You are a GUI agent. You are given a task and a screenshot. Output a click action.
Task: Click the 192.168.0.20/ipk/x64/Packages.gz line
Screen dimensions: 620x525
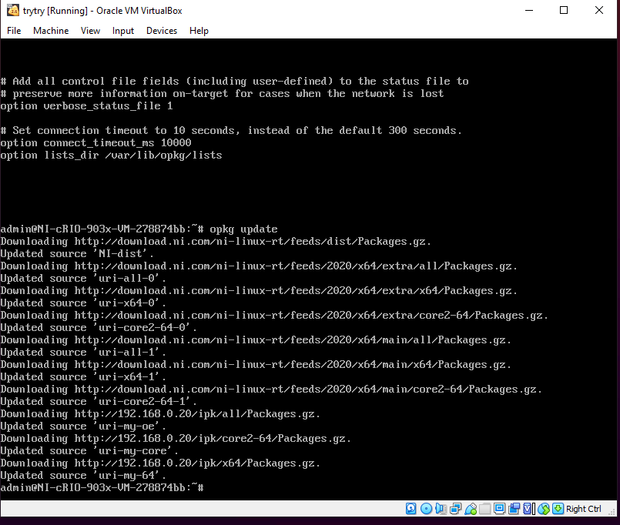click(x=160, y=463)
